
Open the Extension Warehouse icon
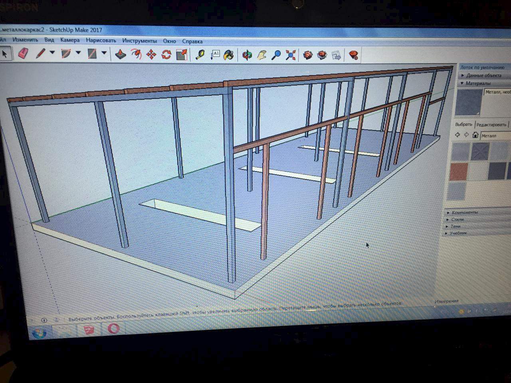coord(322,55)
